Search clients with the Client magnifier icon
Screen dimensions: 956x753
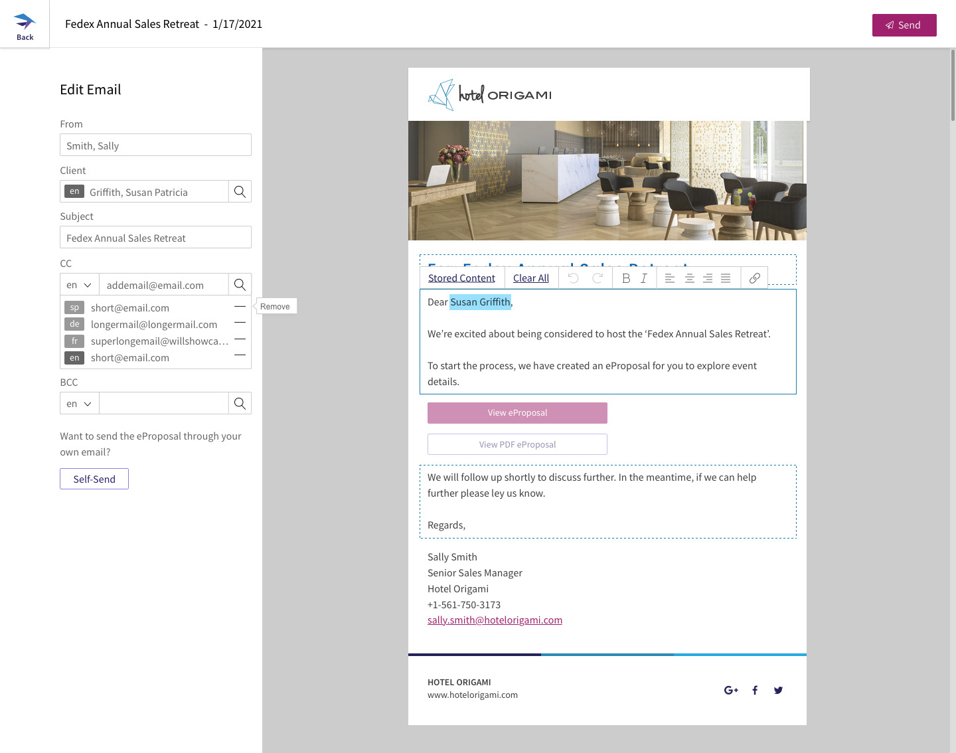point(240,192)
